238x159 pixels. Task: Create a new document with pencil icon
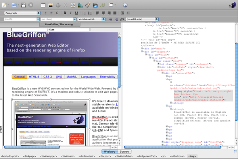tap(4, 5)
